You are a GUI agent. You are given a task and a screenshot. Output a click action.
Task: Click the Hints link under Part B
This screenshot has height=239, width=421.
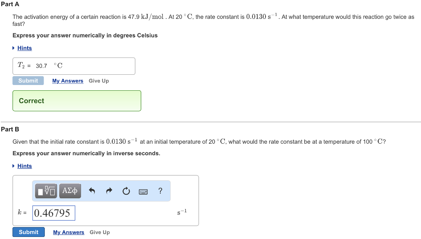(x=24, y=166)
